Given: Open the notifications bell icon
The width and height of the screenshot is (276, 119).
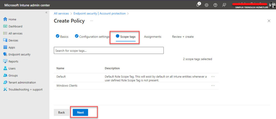Looking at the screenshot, I should point(198,5).
